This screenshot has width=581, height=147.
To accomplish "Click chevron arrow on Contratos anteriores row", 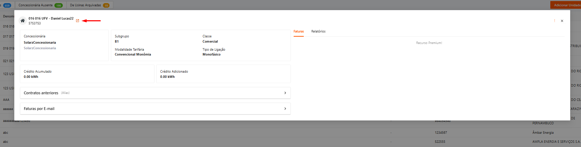I will click(285, 93).
